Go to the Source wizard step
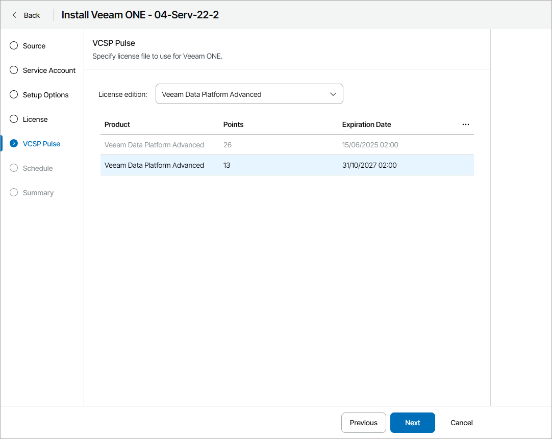This screenshot has width=552, height=439. [x=34, y=46]
